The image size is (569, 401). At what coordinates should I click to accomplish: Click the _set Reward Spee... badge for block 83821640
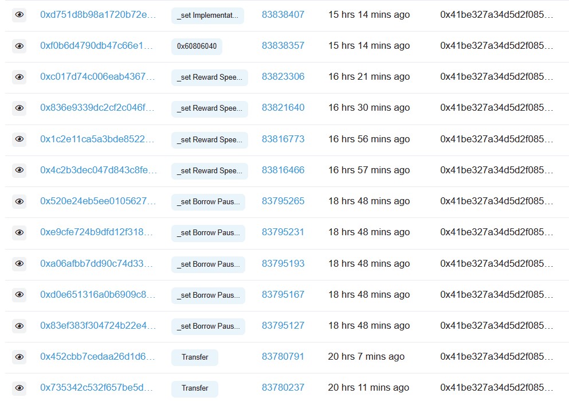point(209,108)
